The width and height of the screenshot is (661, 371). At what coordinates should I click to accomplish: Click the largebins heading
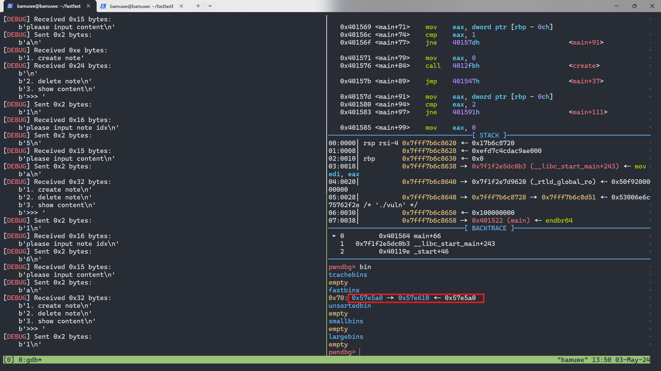coord(346,336)
